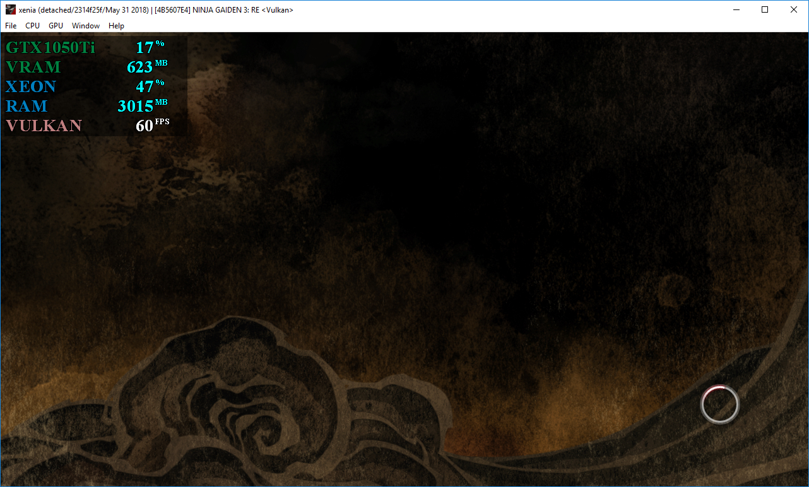Open the GPU menu
This screenshot has height=487, width=809.
56,26
